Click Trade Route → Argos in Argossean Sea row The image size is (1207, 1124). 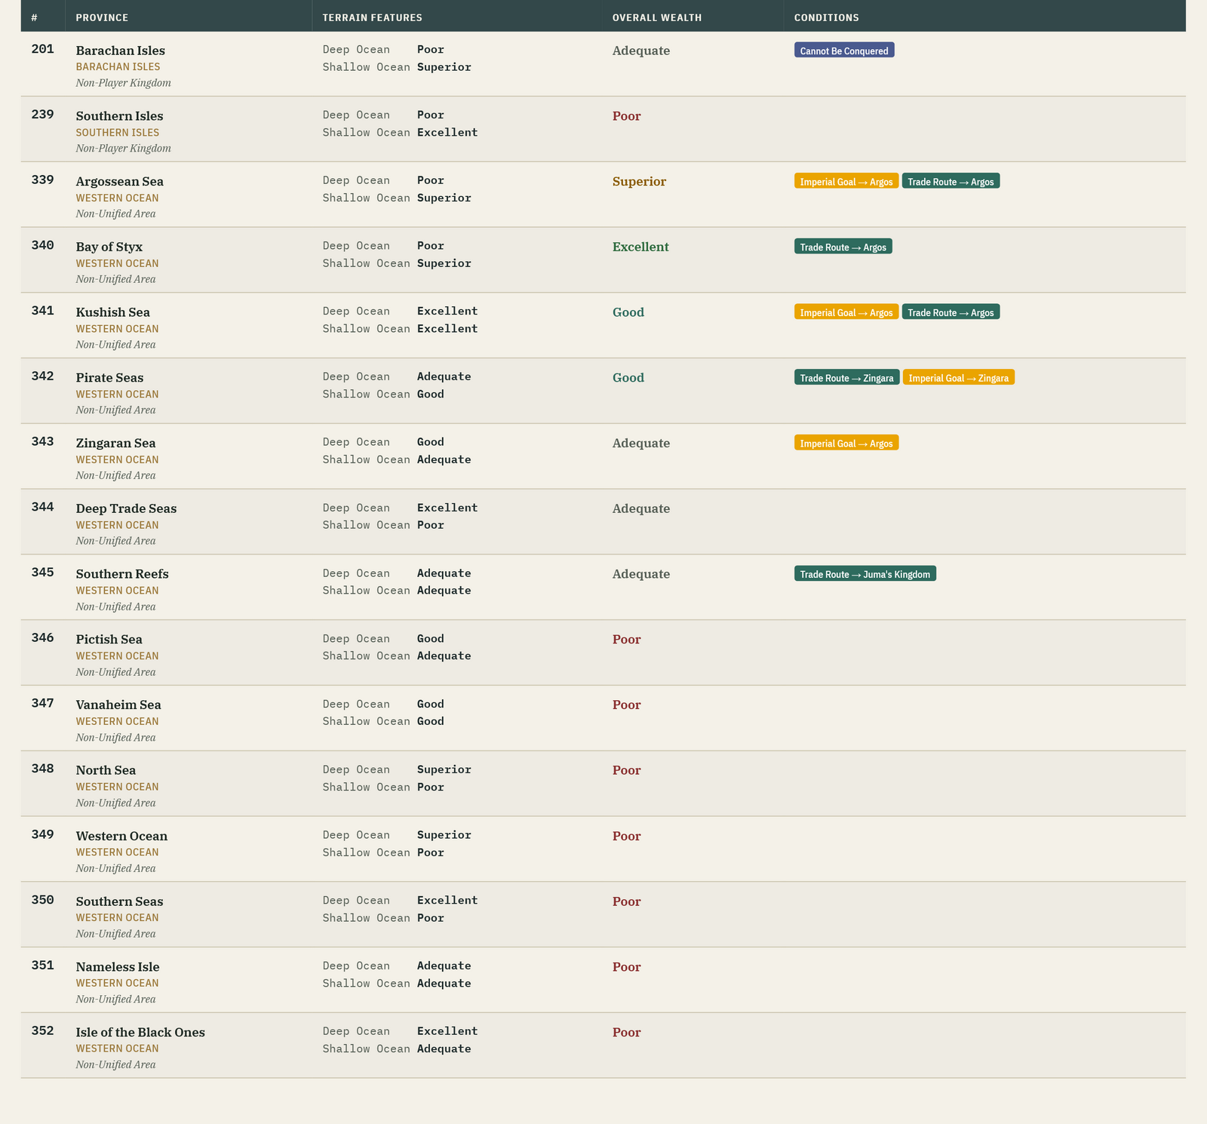pos(951,181)
